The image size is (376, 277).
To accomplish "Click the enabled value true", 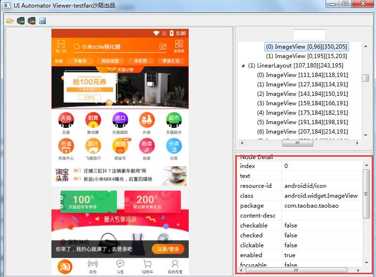I will pos(290,255).
